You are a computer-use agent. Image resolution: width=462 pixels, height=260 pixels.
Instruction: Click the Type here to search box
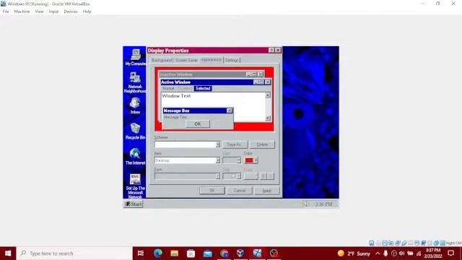tap(74, 253)
